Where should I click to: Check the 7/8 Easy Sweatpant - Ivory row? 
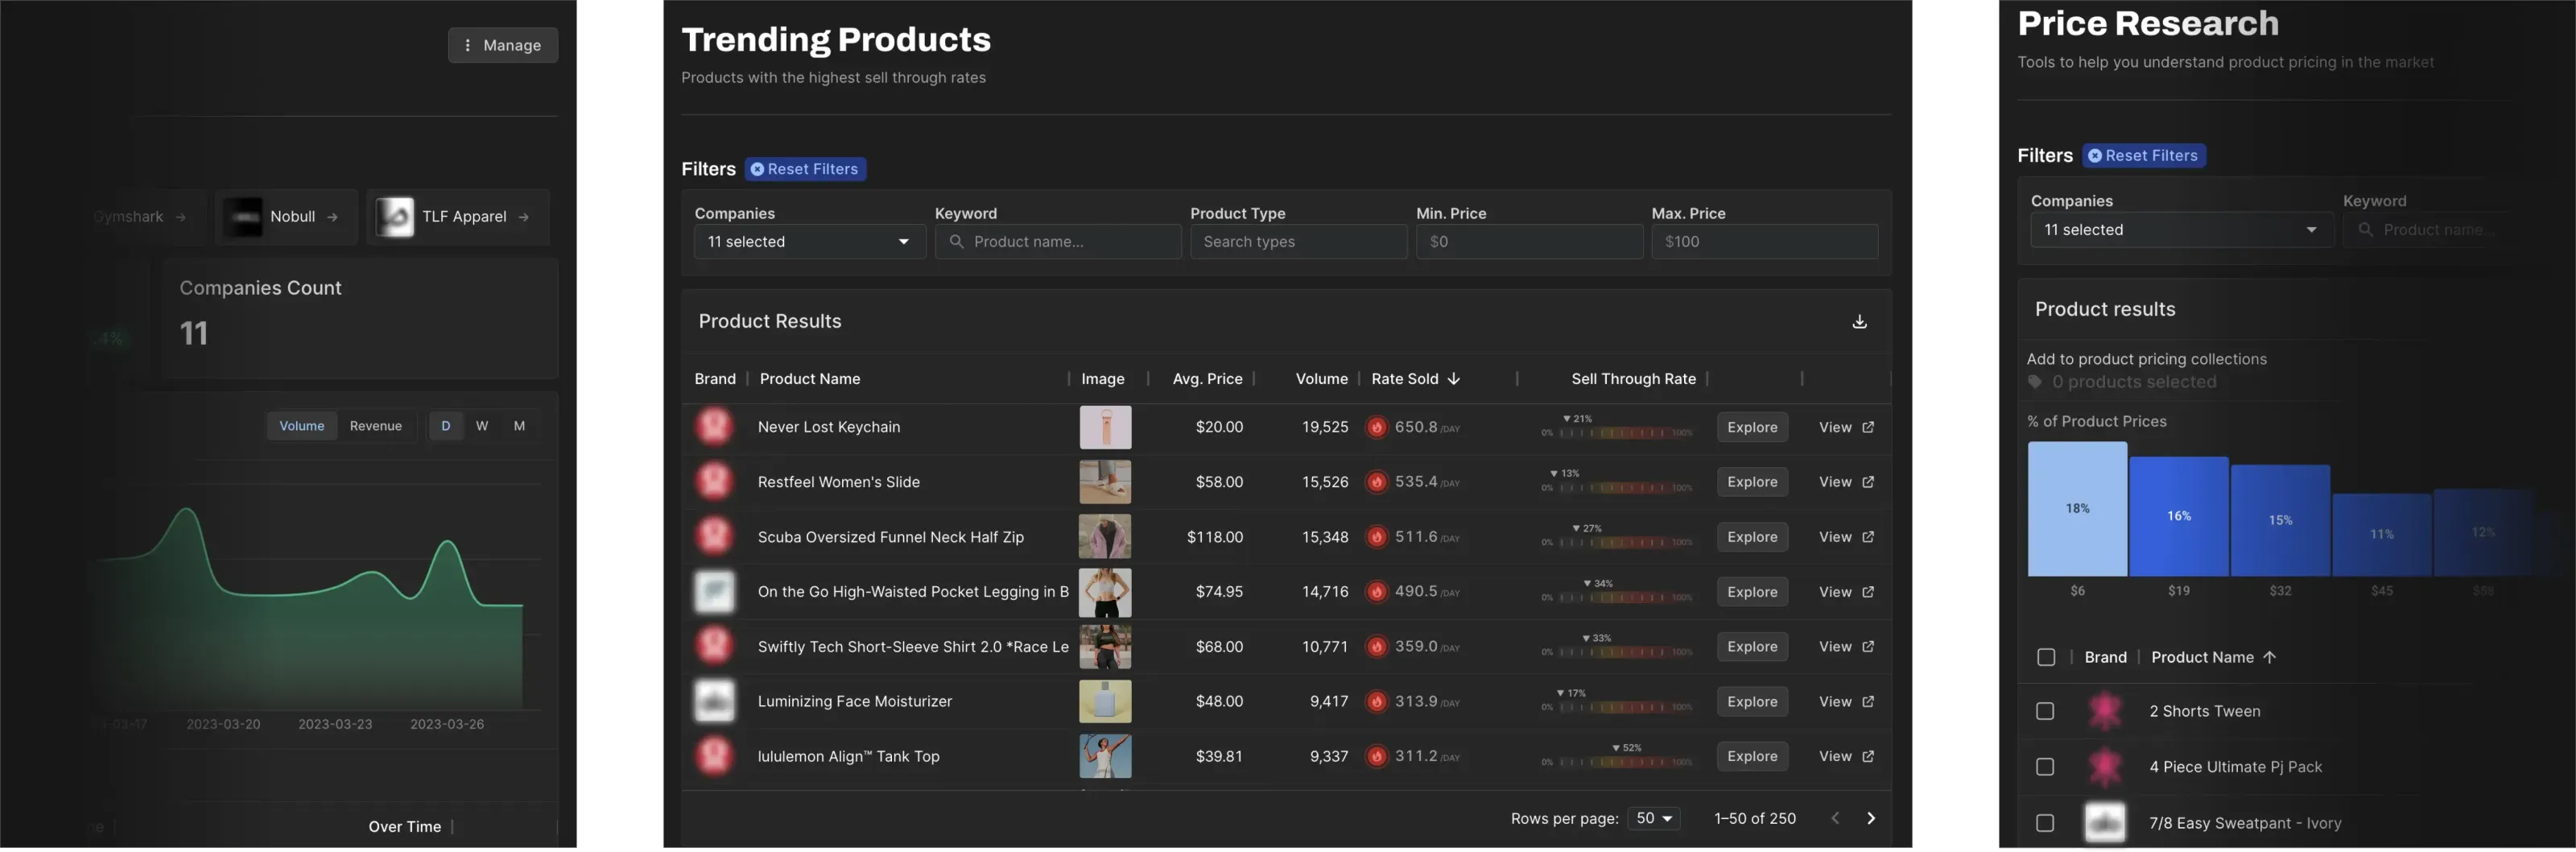(x=2045, y=825)
